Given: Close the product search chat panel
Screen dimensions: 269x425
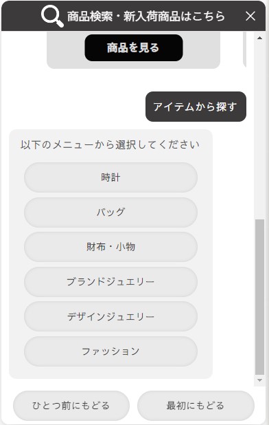Looking at the screenshot, I should point(250,17).
